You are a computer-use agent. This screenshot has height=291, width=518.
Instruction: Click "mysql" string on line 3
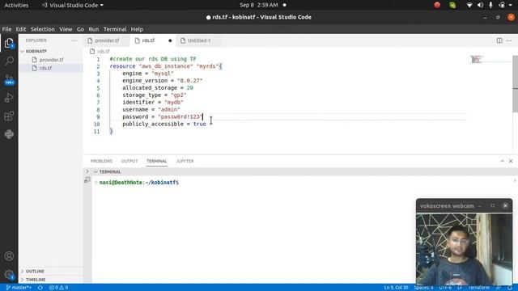(x=163, y=74)
